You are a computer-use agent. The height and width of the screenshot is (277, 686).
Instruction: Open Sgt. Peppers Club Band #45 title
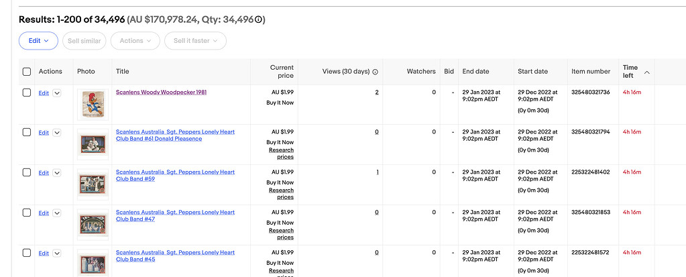point(175,256)
